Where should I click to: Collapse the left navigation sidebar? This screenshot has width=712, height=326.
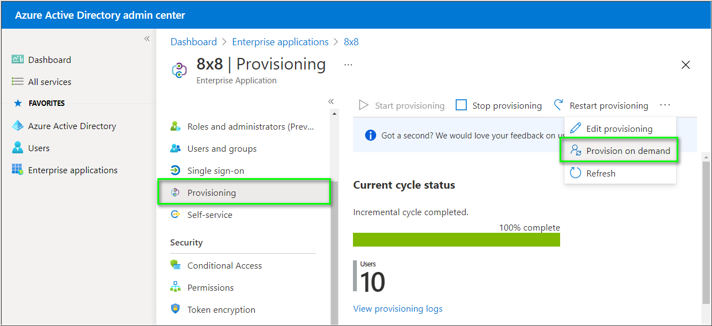pos(147,39)
